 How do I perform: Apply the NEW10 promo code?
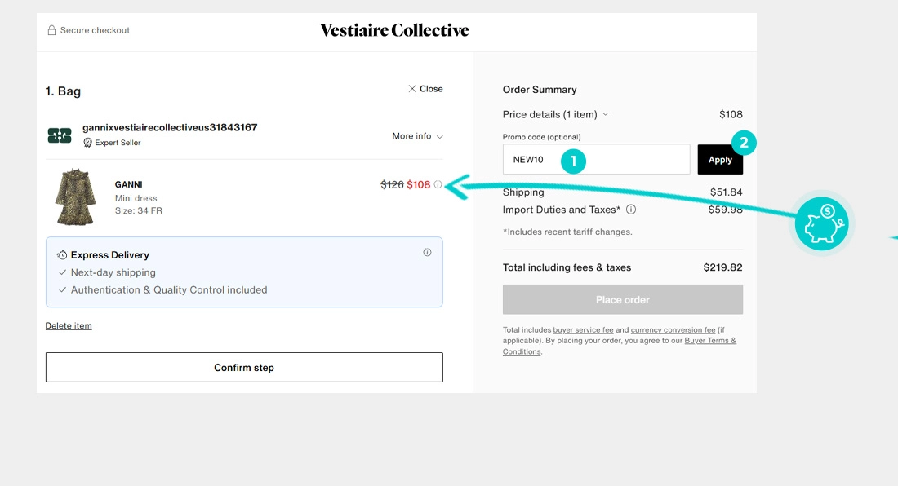[720, 160]
